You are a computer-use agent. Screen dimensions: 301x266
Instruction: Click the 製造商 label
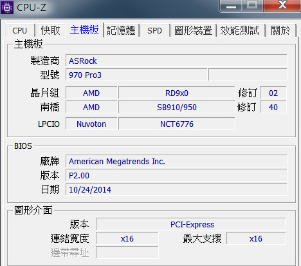coord(45,61)
